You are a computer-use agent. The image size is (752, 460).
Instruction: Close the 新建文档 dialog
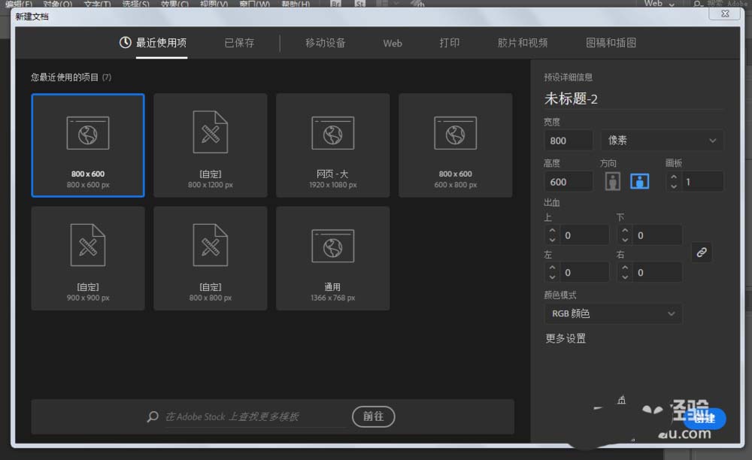(725, 14)
